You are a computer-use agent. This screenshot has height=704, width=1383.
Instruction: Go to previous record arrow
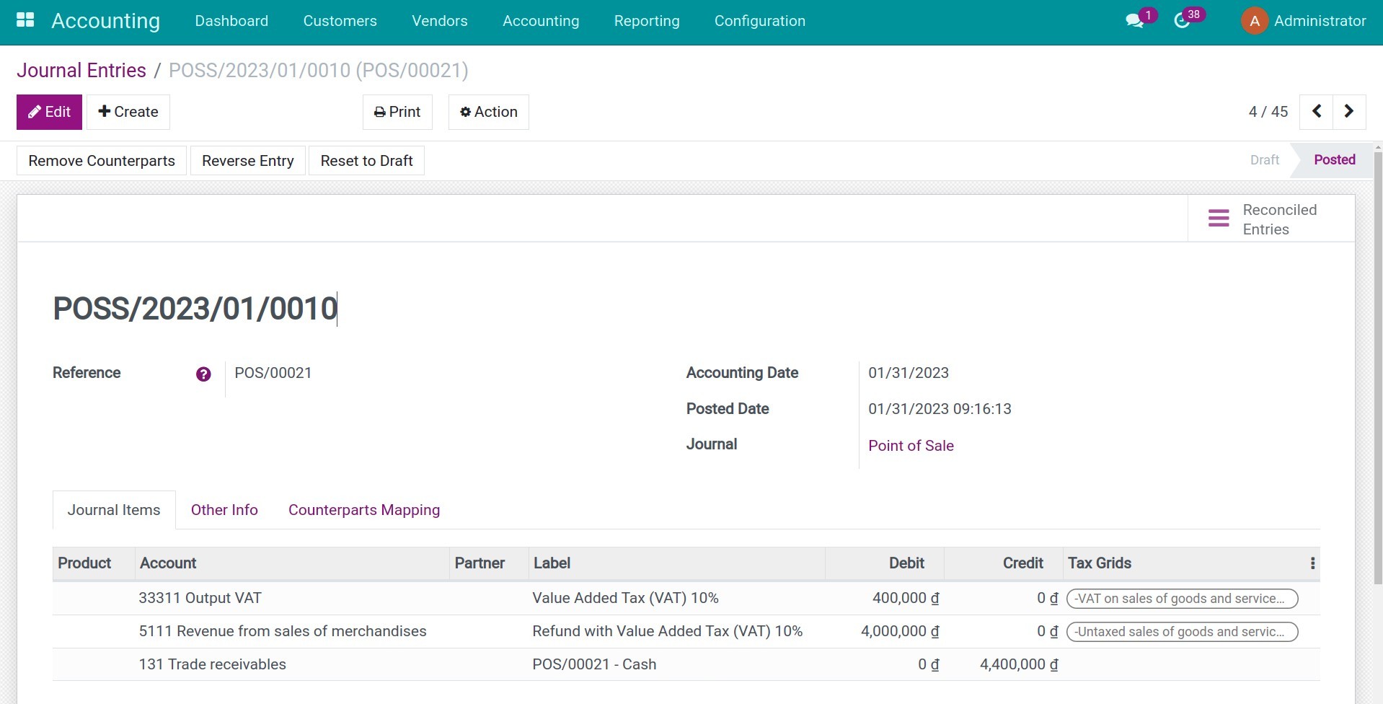1316,112
